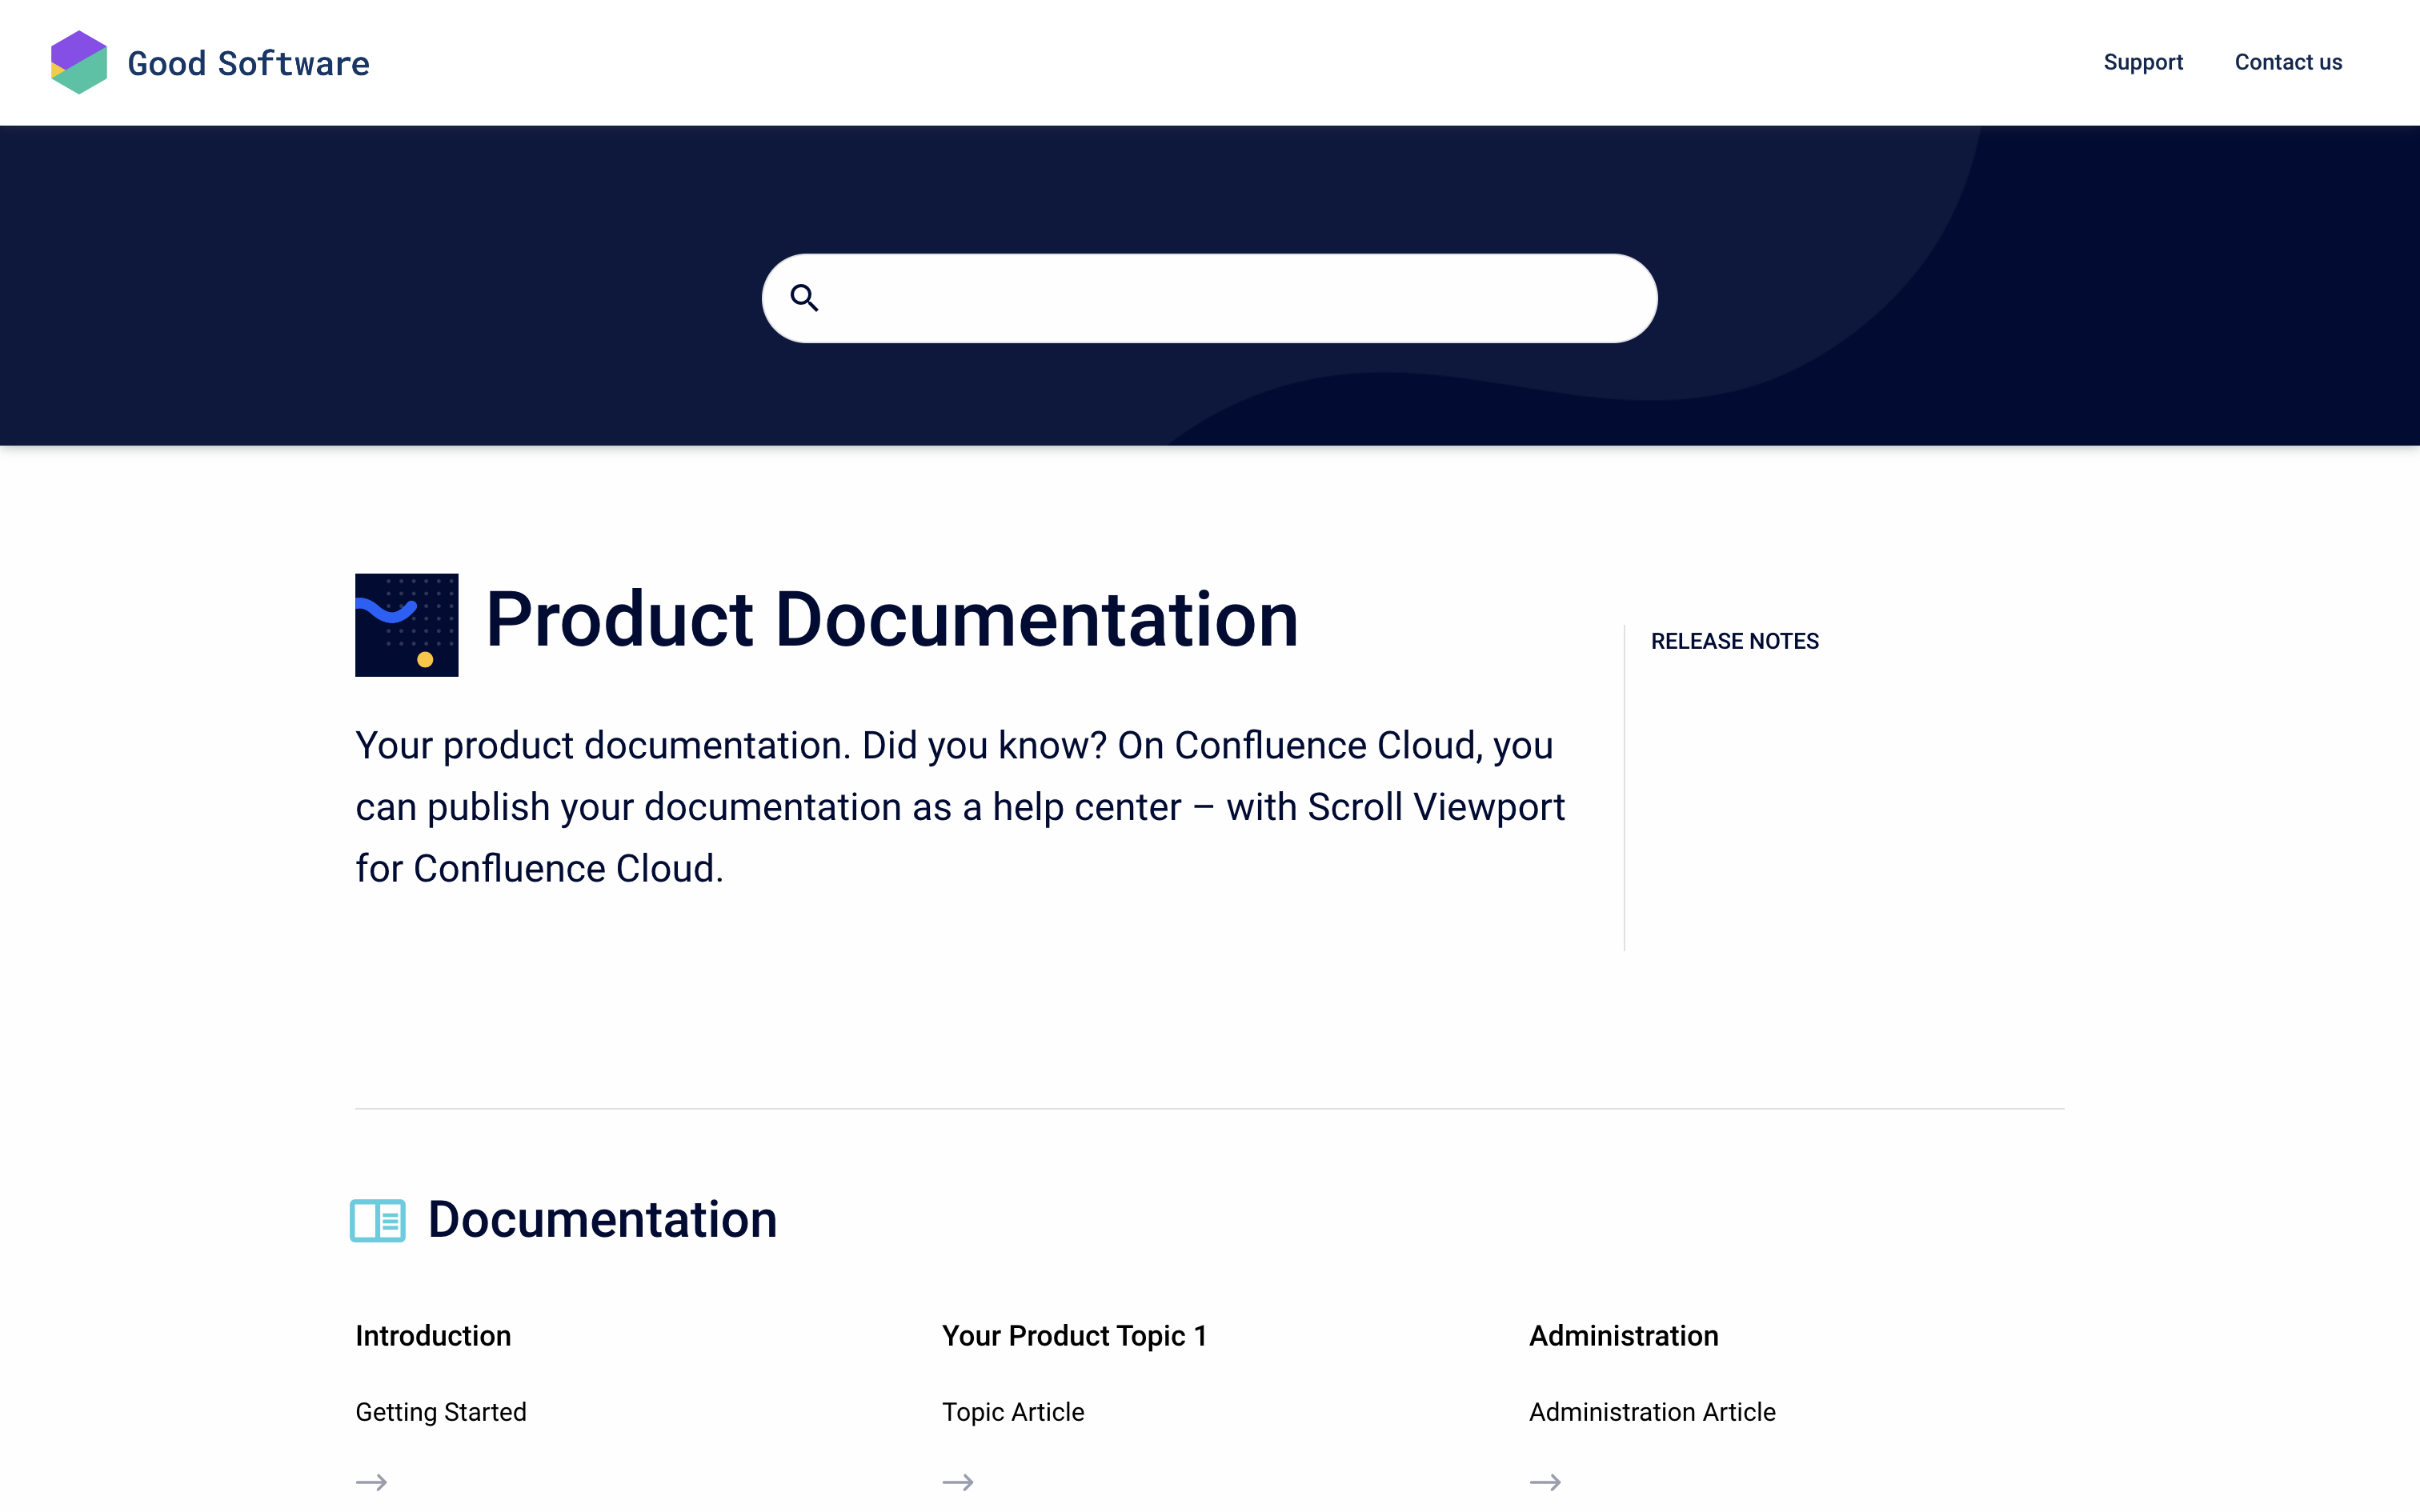Open Your Product Topic 1 heading
2420x1512 pixels.
pos(1074,1336)
